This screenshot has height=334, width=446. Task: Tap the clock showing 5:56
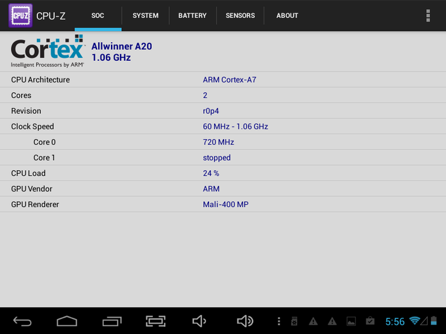(395, 321)
